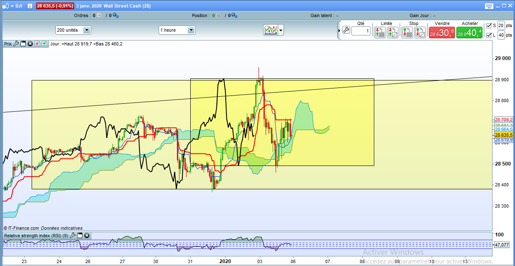The height and width of the screenshot is (266, 515).
Task: Click the Prix panel label
Action: coord(8,44)
